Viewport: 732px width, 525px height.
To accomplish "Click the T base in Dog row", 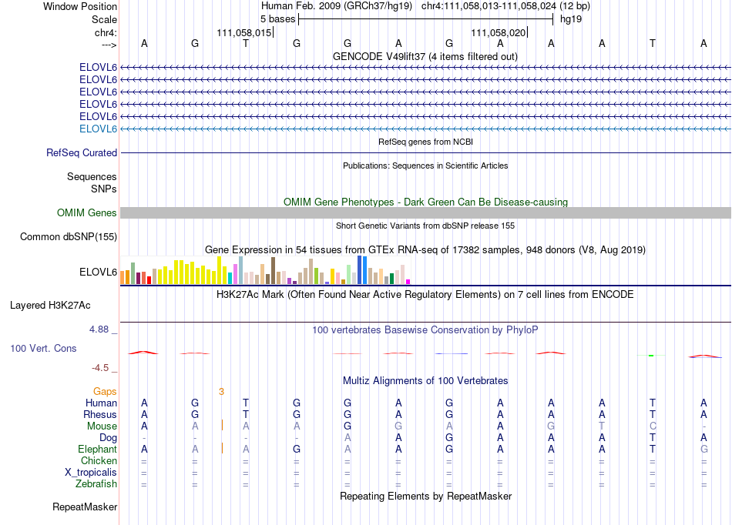I will point(653,438).
